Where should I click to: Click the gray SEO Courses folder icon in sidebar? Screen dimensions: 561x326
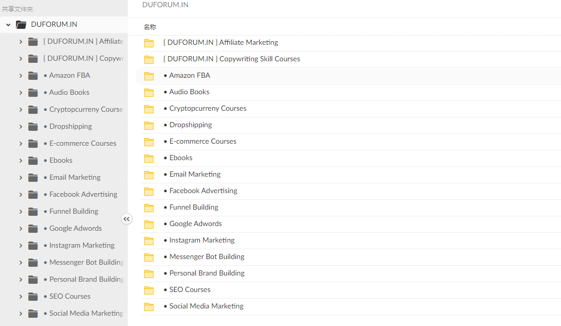(33, 296)
